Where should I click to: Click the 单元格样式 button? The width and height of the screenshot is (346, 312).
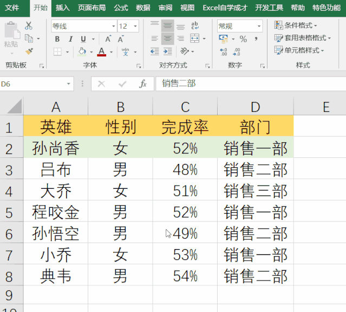299,50
